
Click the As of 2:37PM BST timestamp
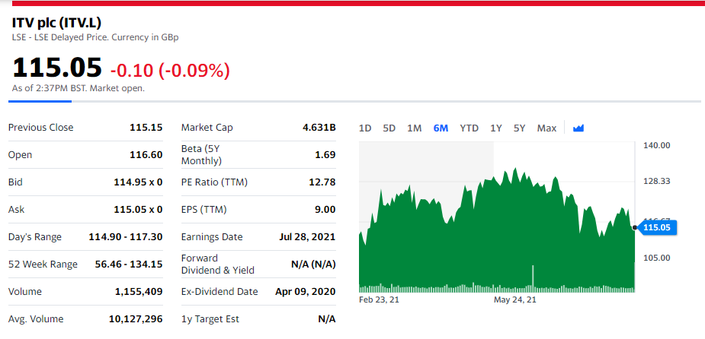79,88
